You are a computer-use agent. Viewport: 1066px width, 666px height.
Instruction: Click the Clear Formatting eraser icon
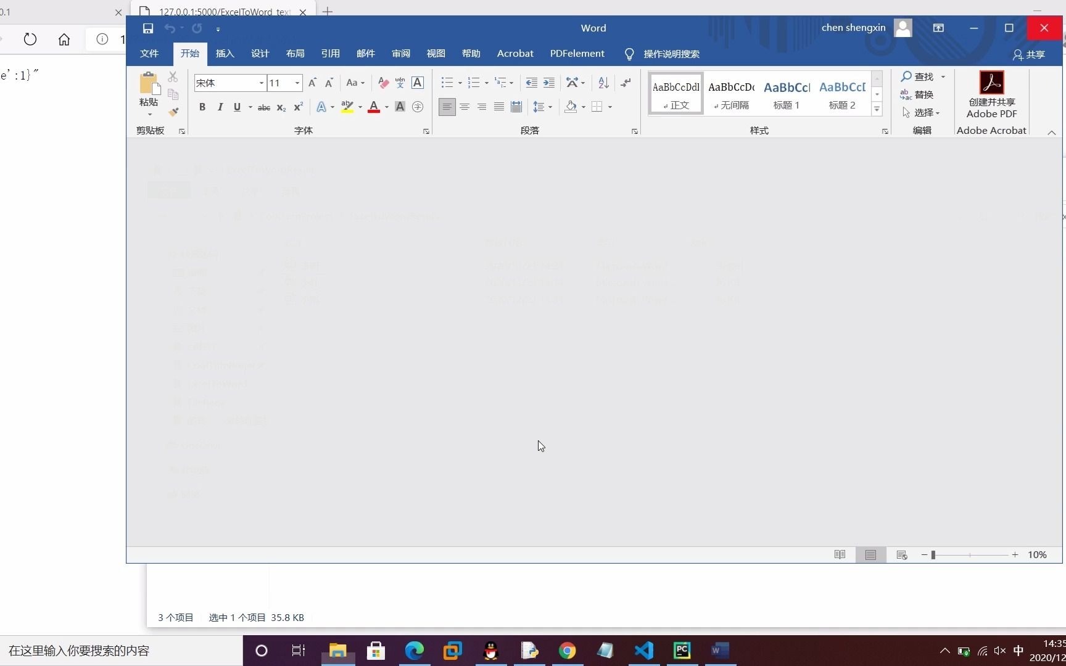pos(383,83)
